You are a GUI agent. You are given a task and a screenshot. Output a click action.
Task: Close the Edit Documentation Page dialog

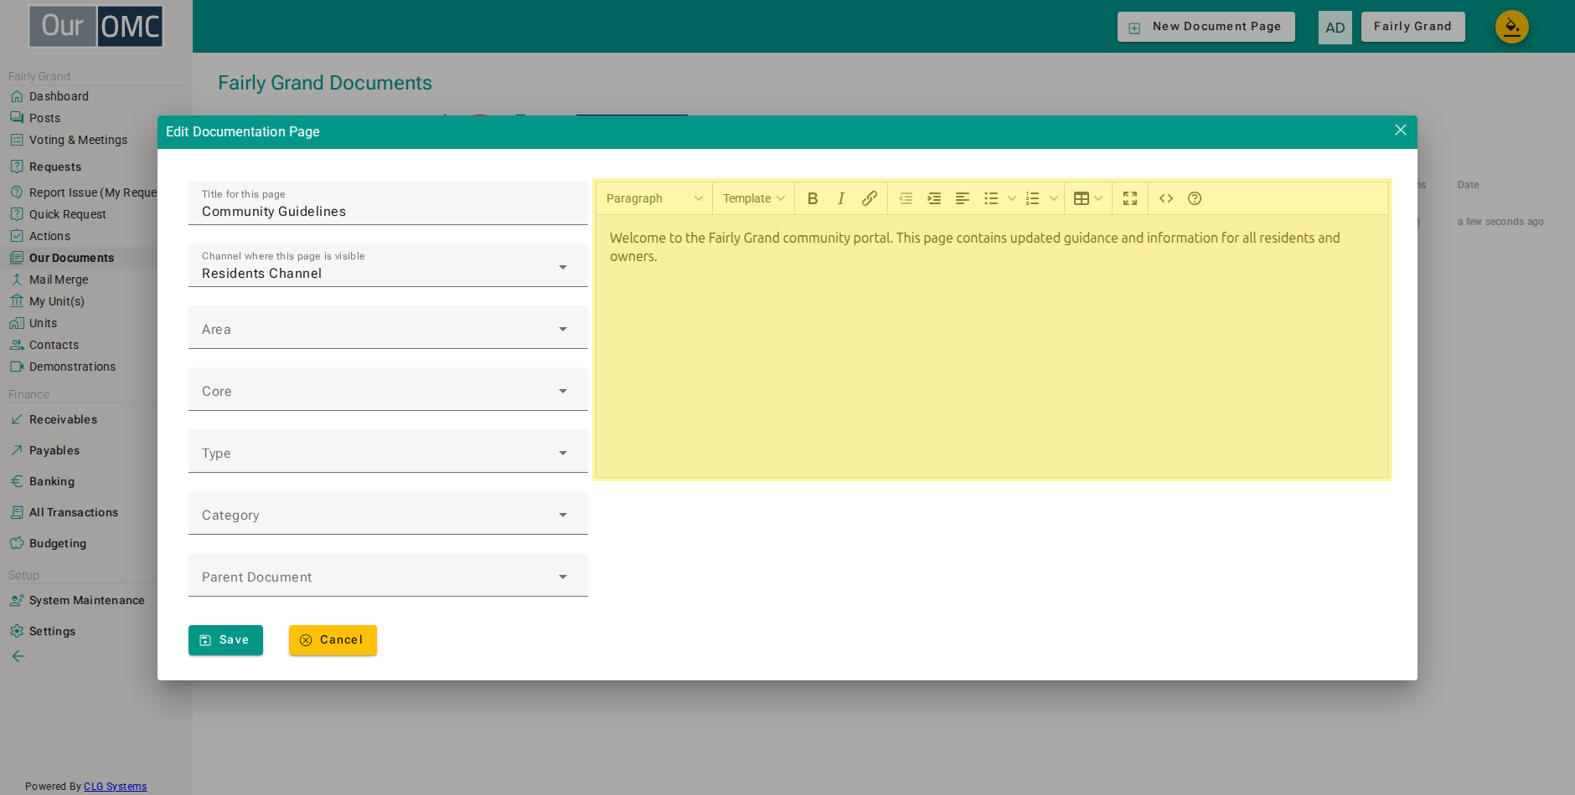point(1401,130)
